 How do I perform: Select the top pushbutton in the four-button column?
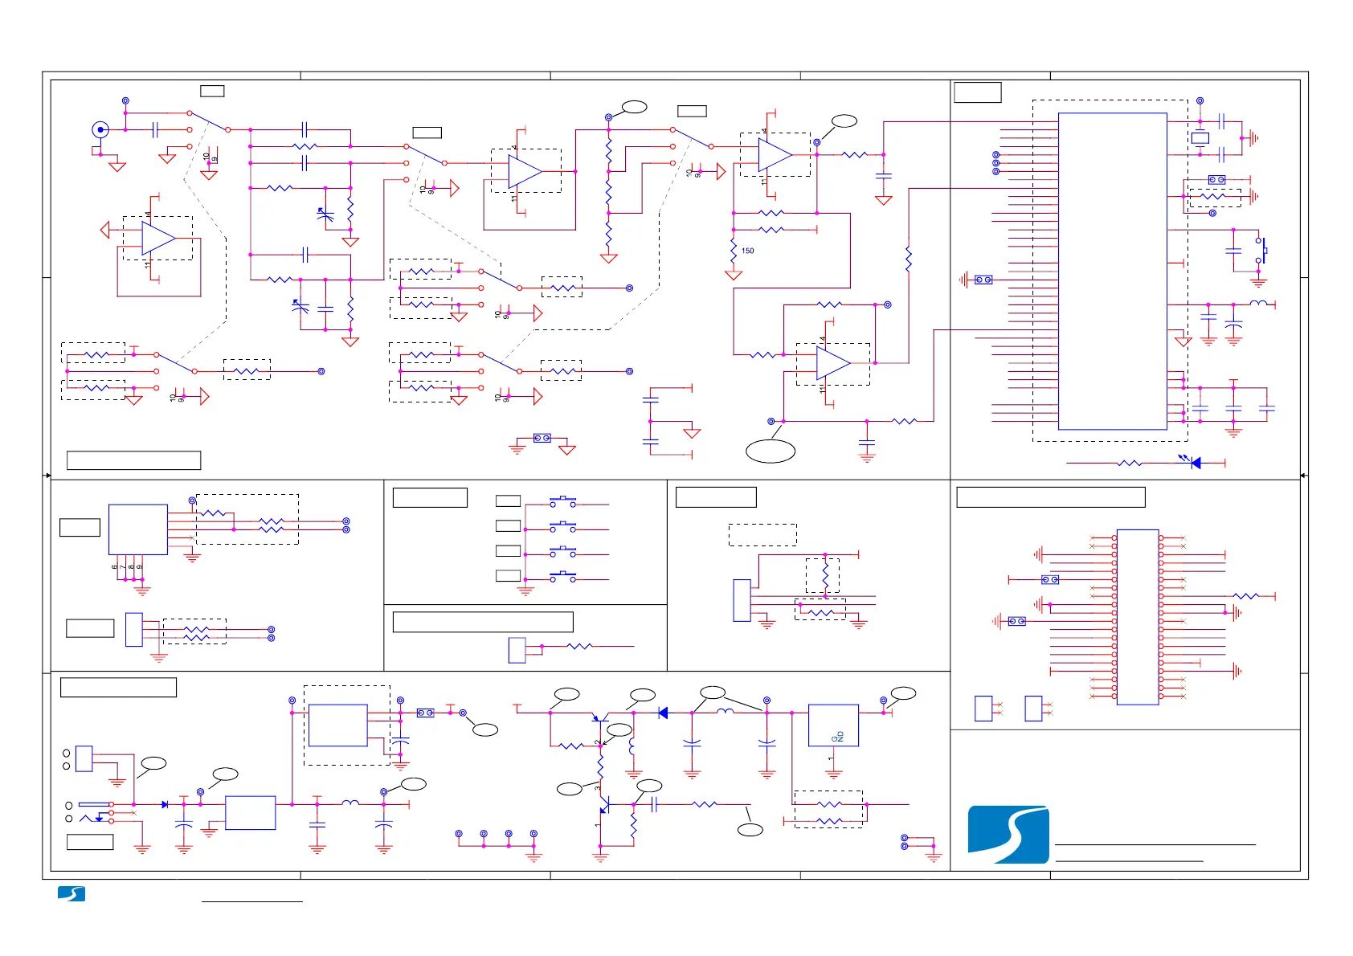(562, 501)
